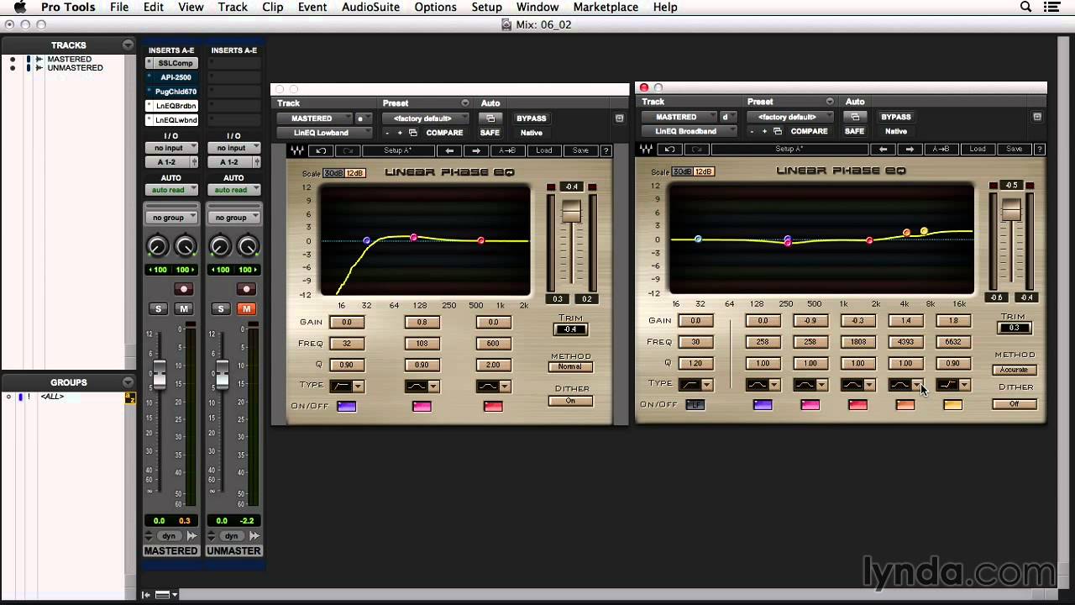The width and height of the screenshot is (1075, 605).
Task: Click waveform icon of UNMASTERED track in list
Action: 39,68
